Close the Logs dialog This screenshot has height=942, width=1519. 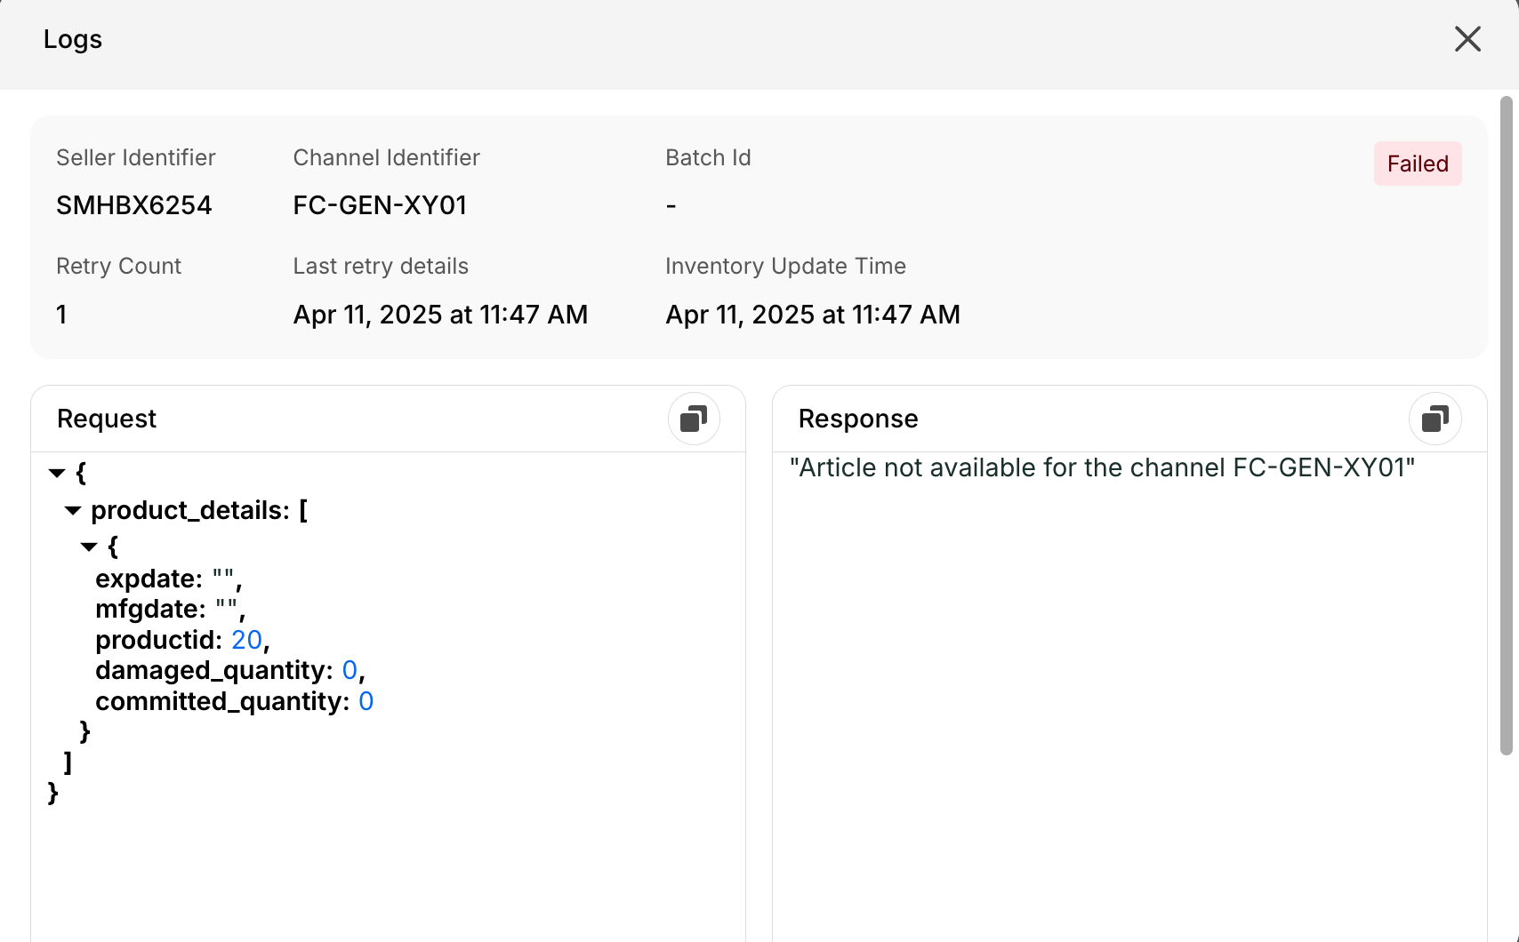coord(1467,39)
